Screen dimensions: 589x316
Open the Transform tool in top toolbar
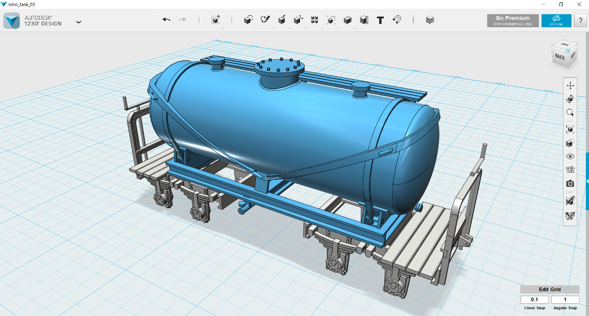pos(216,20)
